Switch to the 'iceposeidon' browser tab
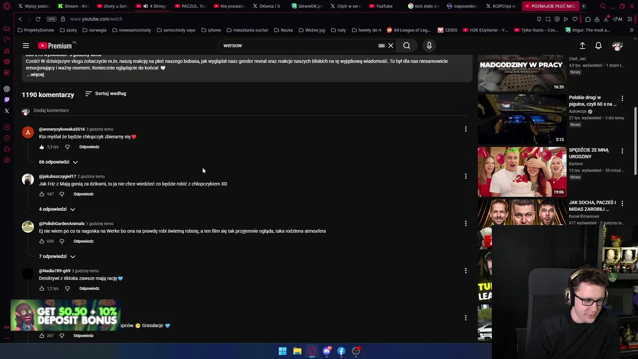Screen dimensions: 638x359 coord(463,6)
